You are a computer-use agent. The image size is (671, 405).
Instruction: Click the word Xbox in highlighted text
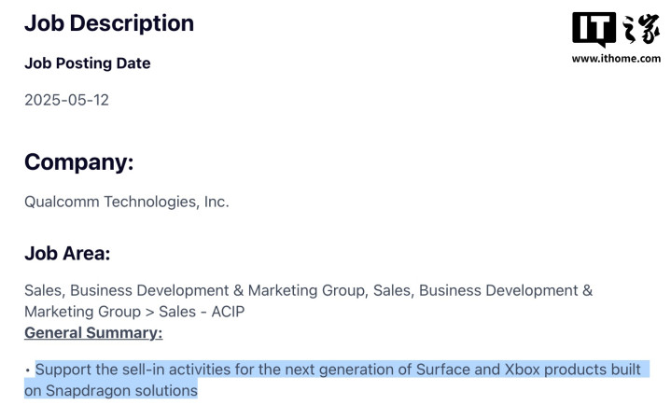pyautogui.click(x=522, y=370)
